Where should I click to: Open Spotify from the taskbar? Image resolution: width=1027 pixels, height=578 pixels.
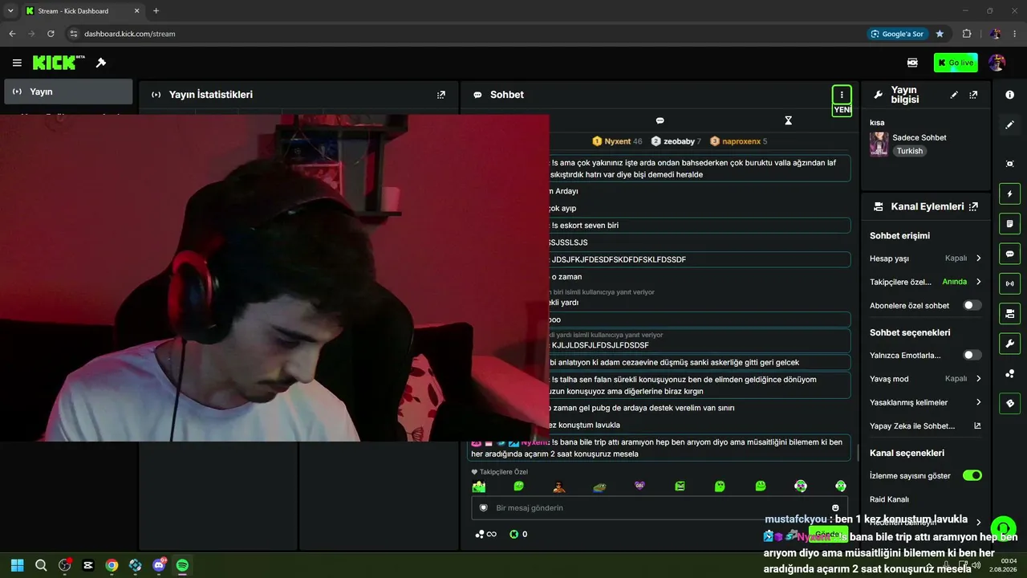pos(182,565)
